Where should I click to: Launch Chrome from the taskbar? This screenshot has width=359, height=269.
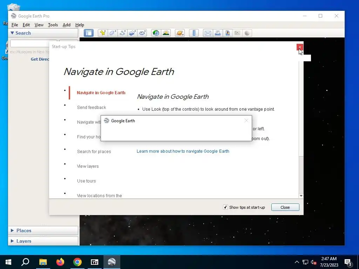click(77, 262)
